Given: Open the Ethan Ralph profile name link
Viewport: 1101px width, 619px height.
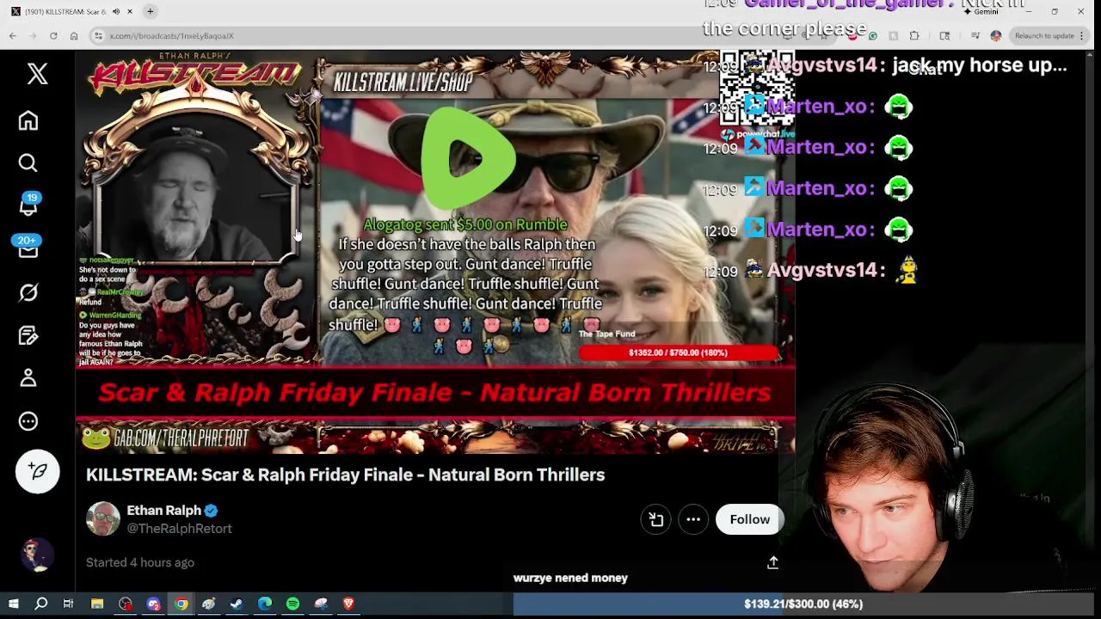Looking at the screenshot, I should point(164,510).
